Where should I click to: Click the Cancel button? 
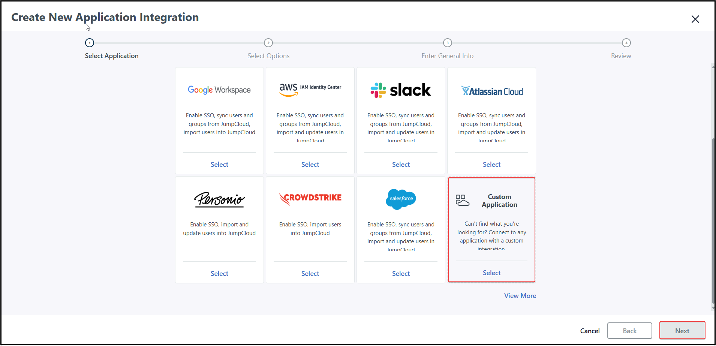click(x=590, y=331)
